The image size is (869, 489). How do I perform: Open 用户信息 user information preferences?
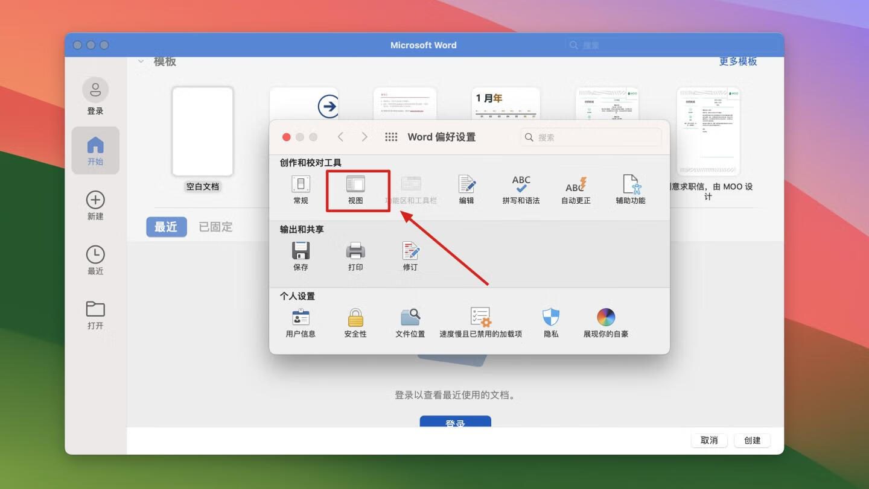coord(301,318)
